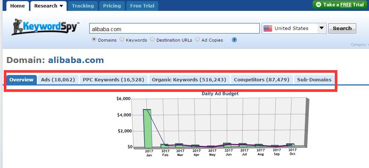369x168 pixels.
Task: Click the alibaba.com domain link
Action: point(76,60)
